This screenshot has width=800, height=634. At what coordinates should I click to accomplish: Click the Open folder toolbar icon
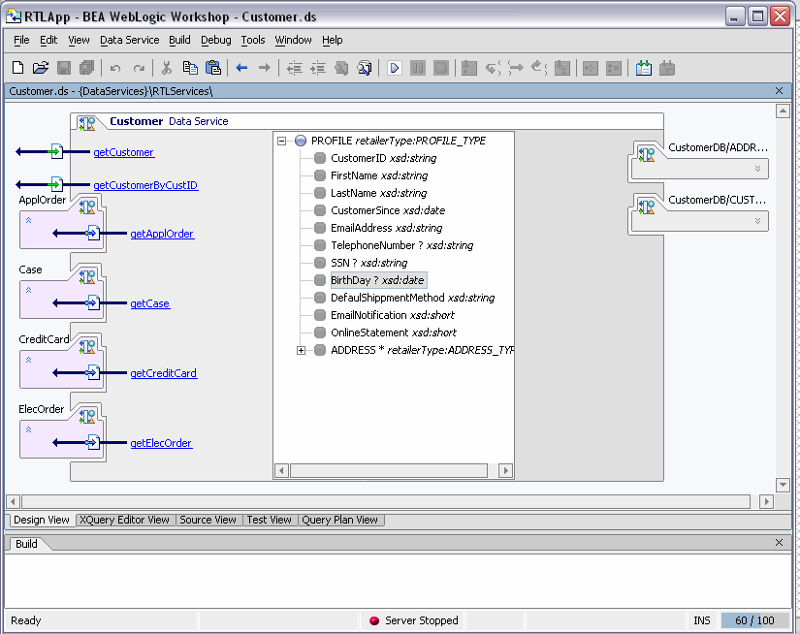coord(41,68)
